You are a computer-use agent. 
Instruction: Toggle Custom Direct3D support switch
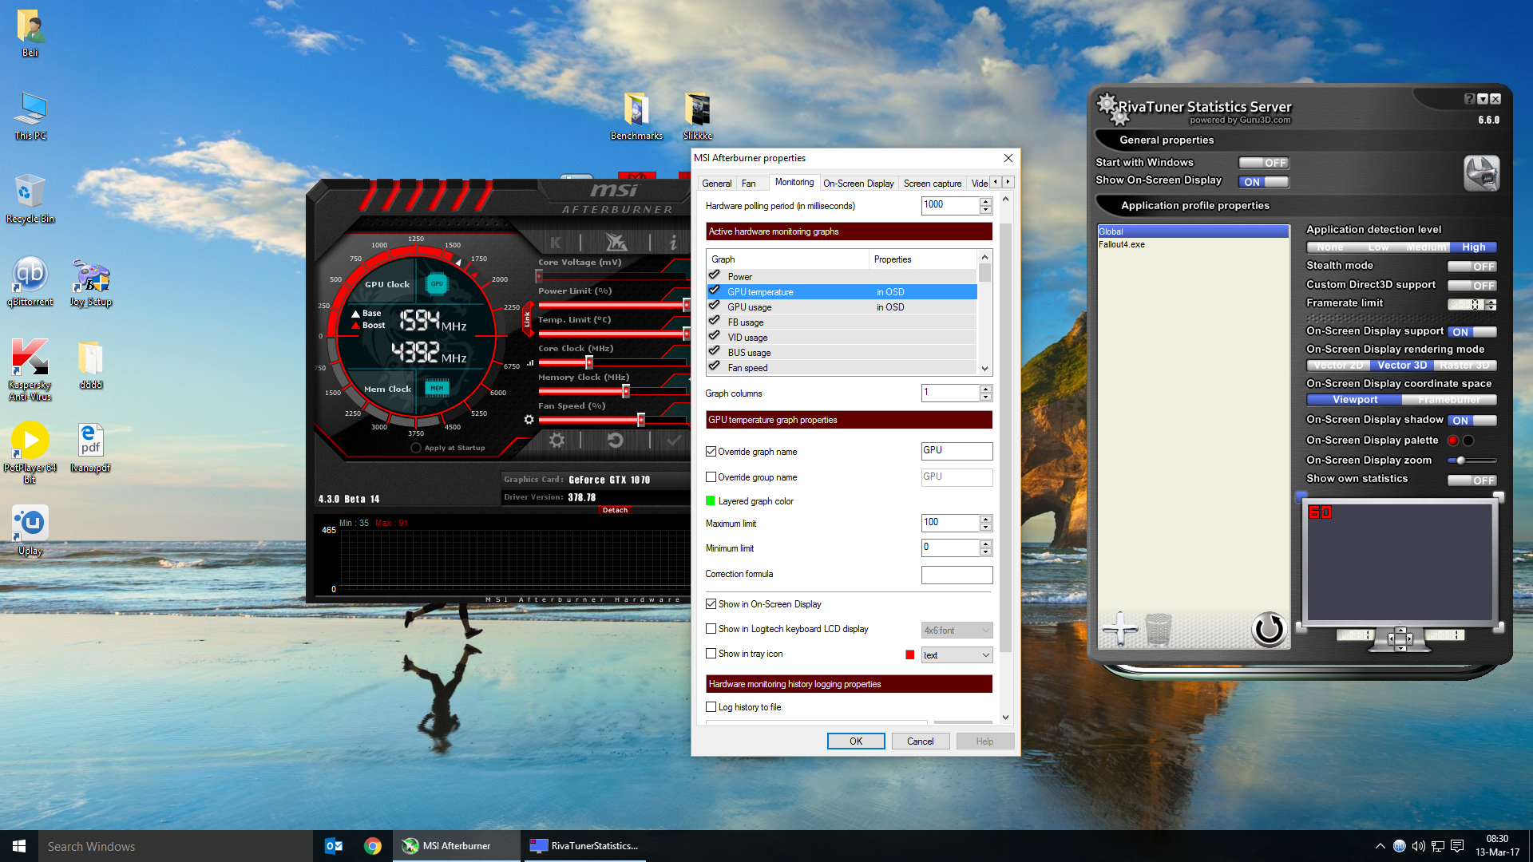[1472, 286]
